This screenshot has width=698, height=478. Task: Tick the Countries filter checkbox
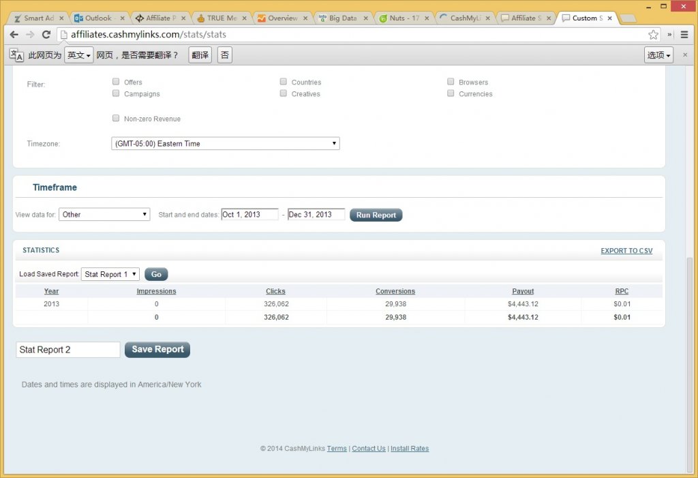point(283,82)
